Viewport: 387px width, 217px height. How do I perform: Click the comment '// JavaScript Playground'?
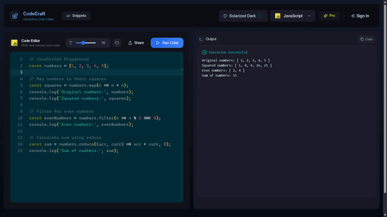(59, 59)
